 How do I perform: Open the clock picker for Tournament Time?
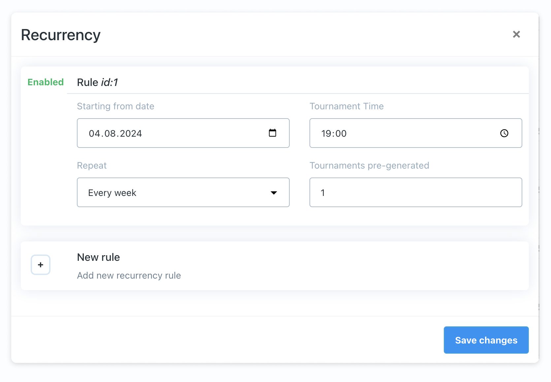click(504, 133)
